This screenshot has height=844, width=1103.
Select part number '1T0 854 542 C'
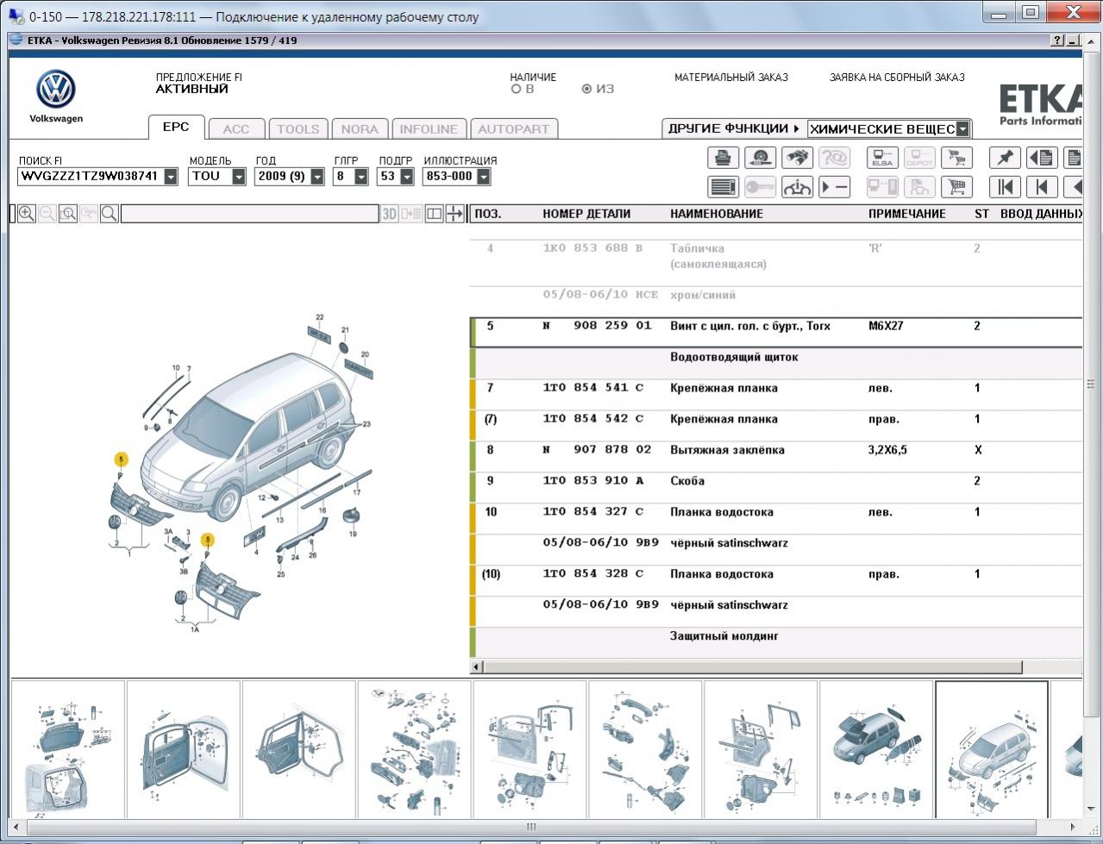tap(593, 419)
